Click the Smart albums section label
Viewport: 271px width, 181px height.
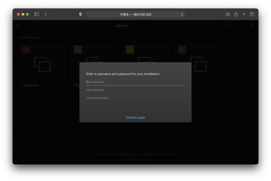30,38
